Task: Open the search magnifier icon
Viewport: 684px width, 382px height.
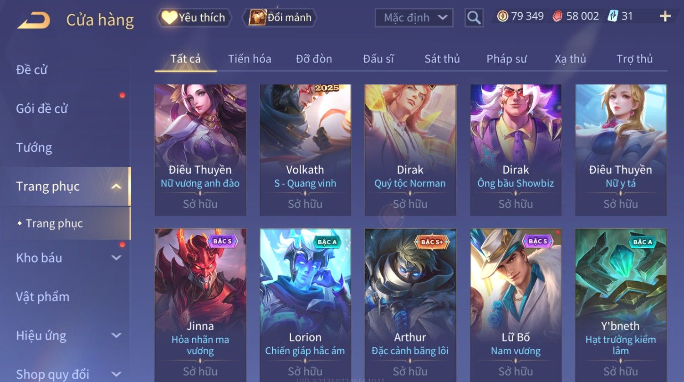Action: (474, 18)
